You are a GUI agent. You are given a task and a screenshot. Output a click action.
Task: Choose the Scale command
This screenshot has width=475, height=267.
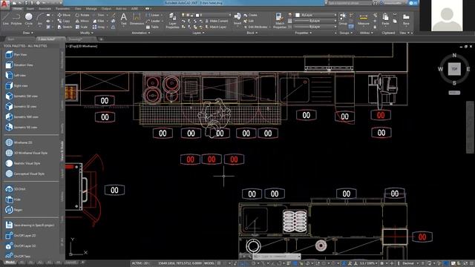82,27
